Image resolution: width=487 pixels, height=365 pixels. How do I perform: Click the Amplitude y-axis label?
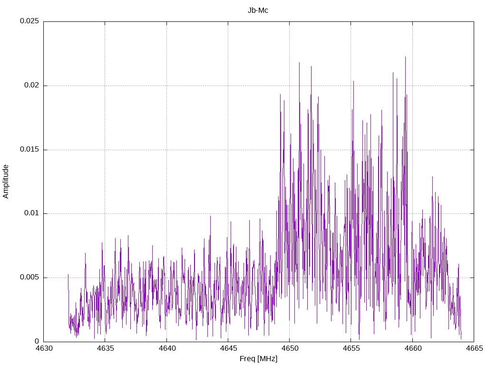[6, 182]
